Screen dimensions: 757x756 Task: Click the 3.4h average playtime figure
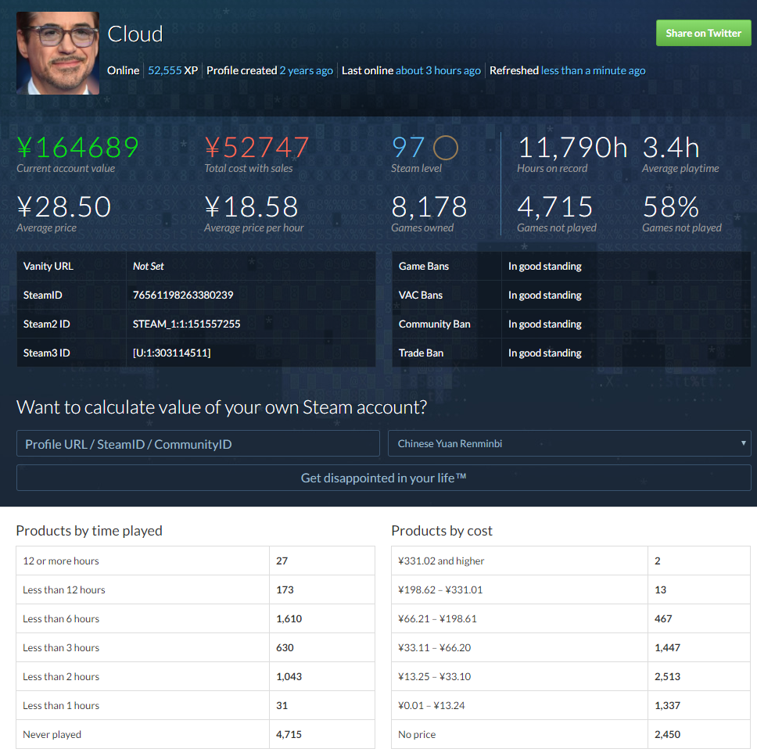click(x=670, y=147)
